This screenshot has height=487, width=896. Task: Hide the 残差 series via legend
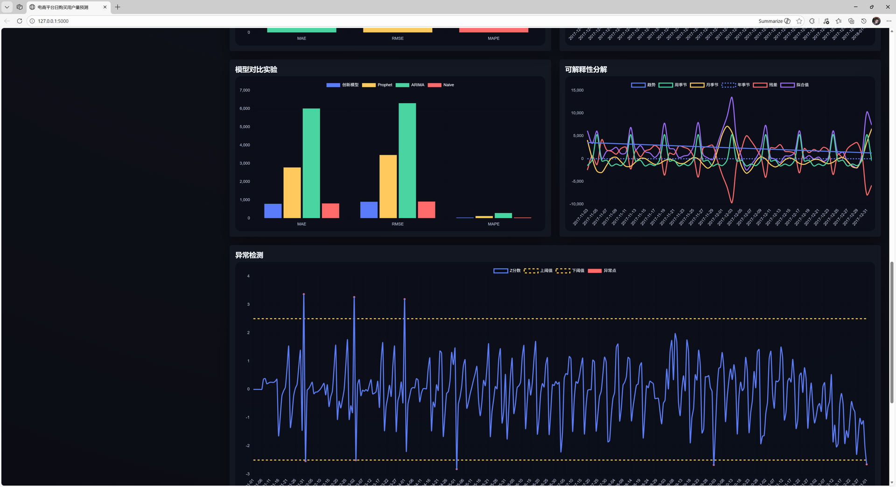[x=765, y=85]
